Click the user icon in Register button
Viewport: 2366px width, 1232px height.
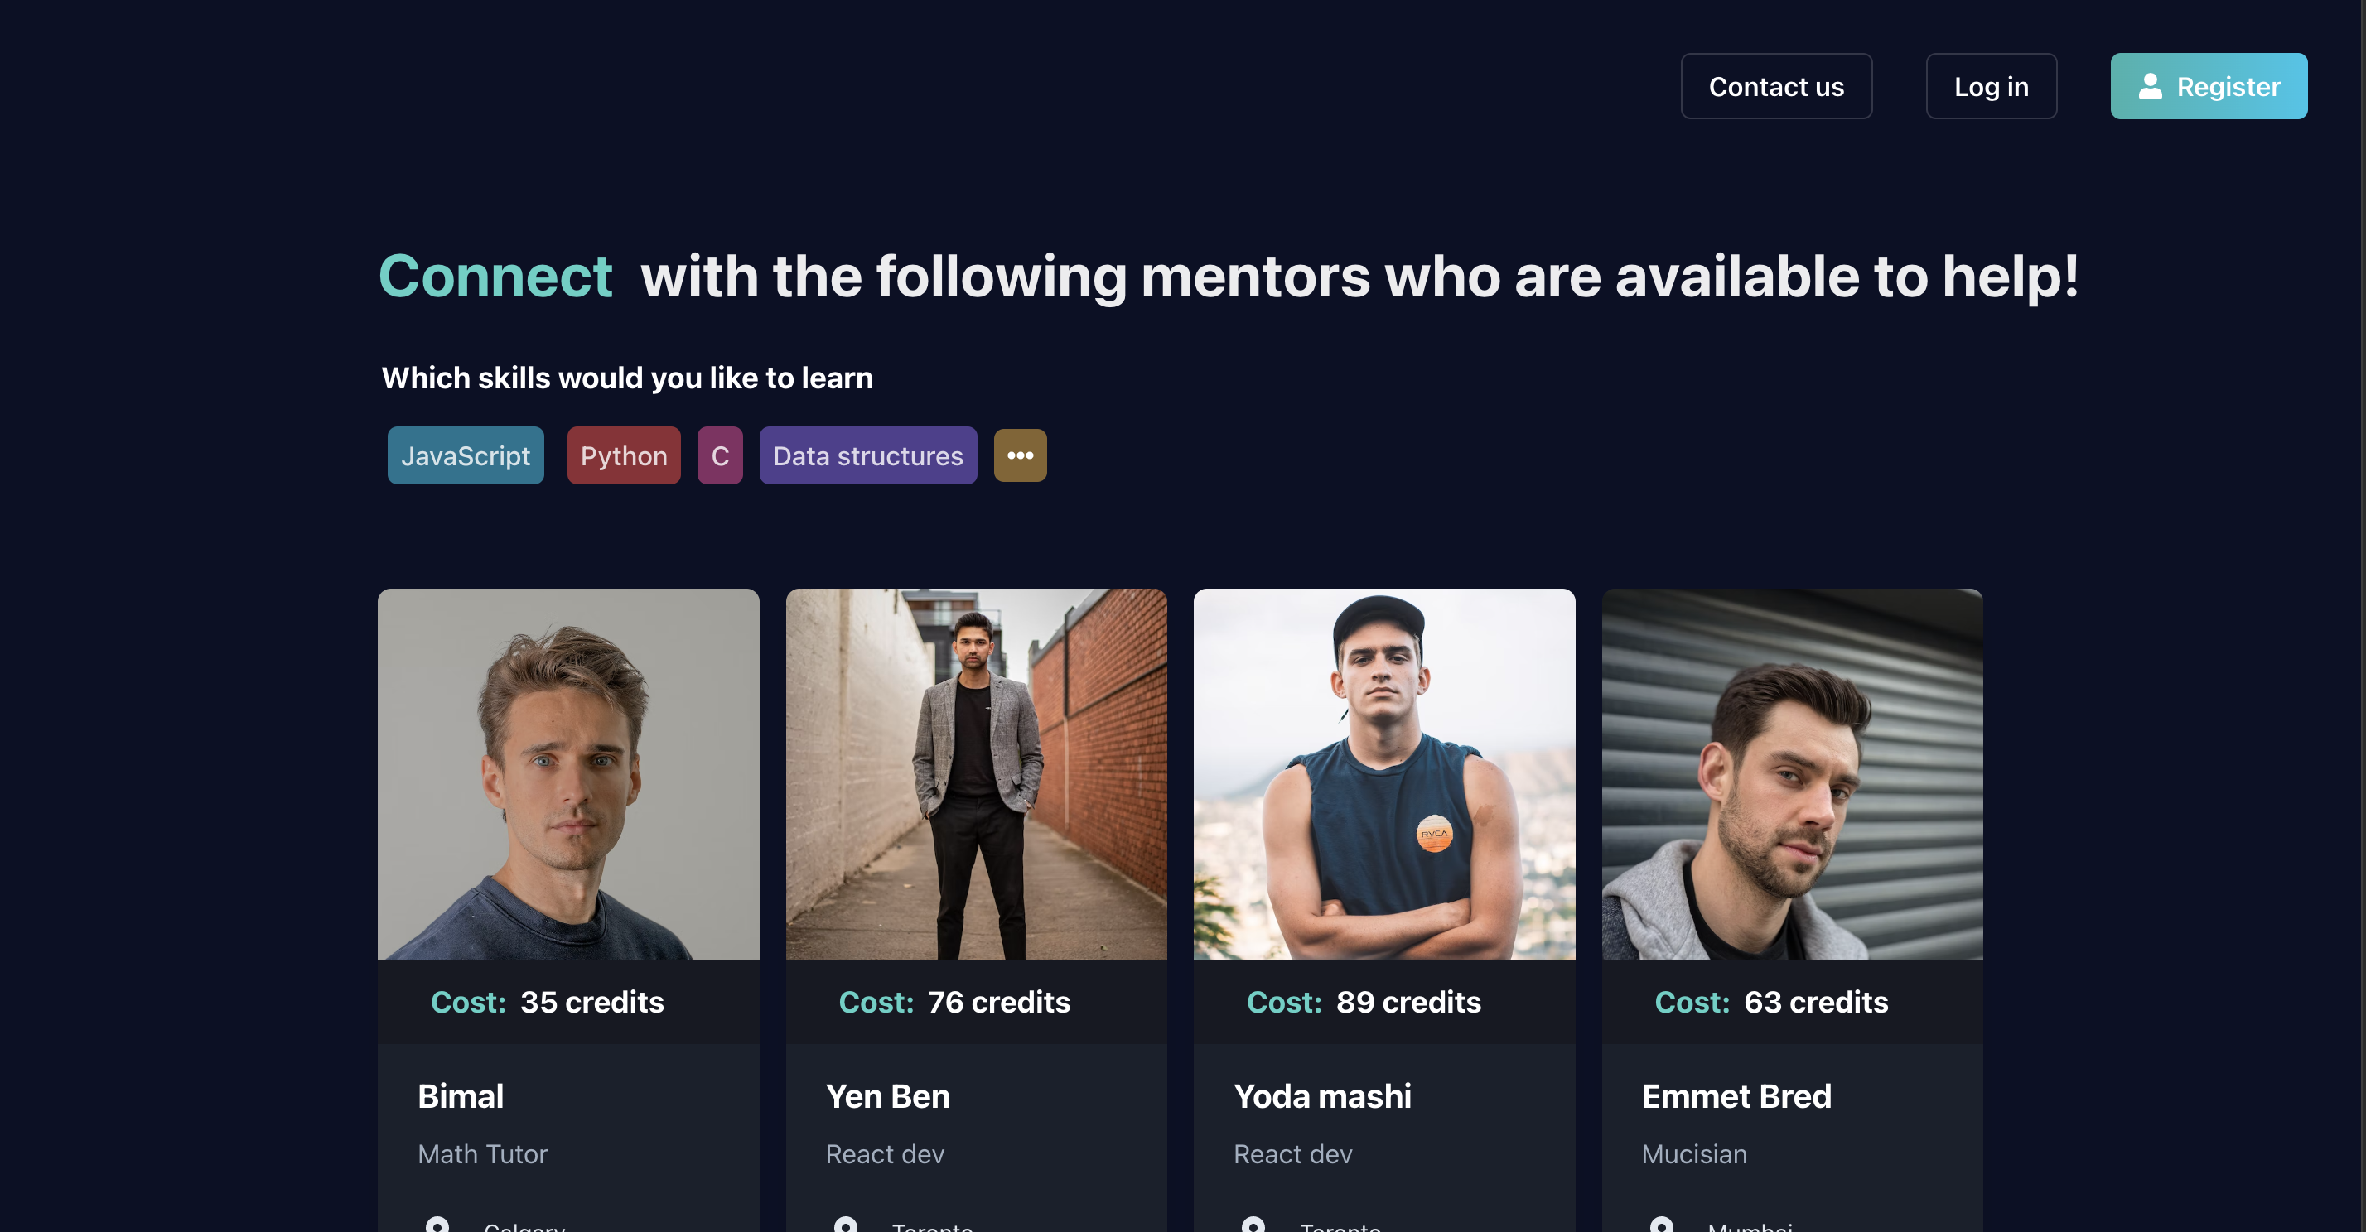coord(2150,86)
